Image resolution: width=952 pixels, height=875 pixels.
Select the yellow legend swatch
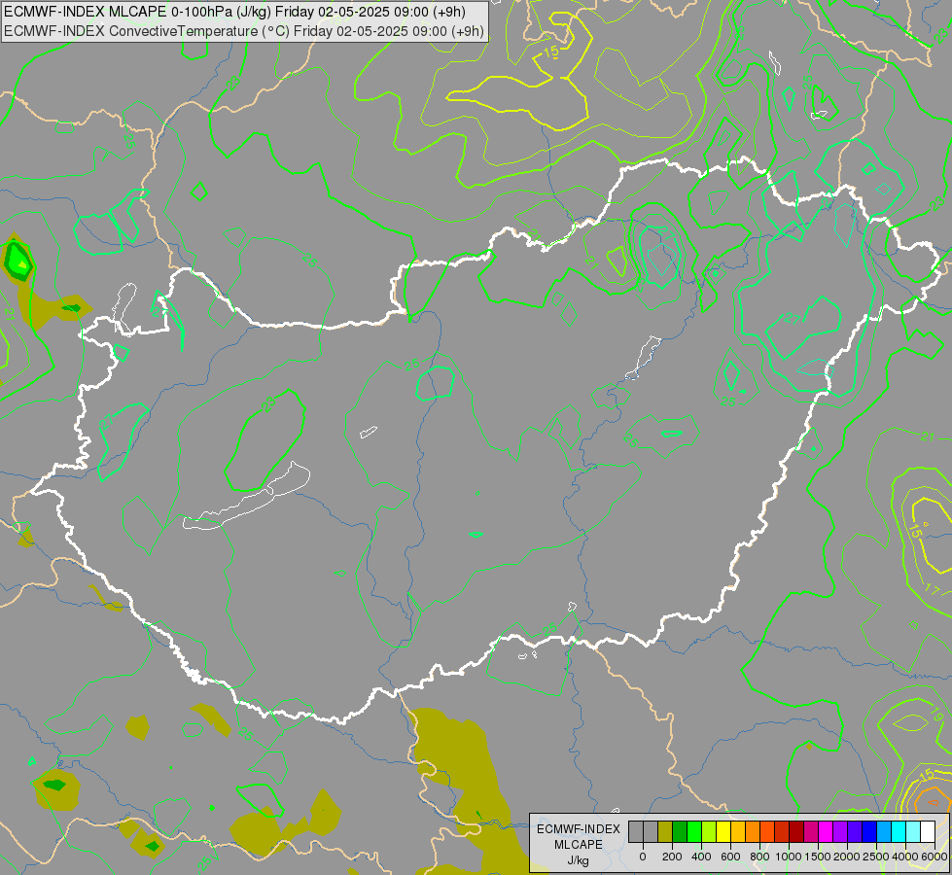(723, 832)
